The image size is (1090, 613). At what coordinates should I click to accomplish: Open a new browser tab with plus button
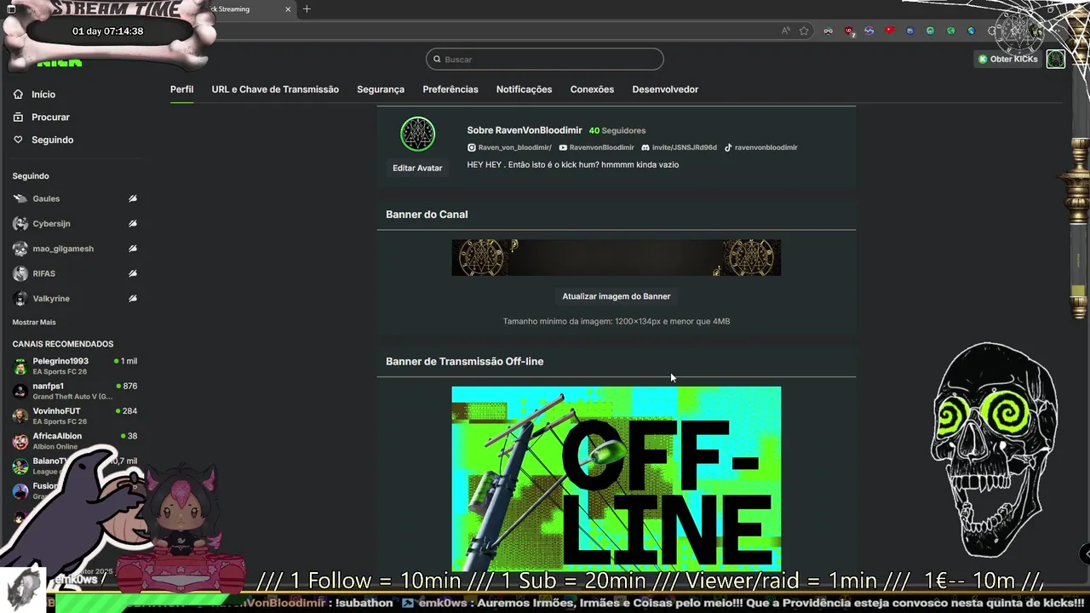[307, 9]
